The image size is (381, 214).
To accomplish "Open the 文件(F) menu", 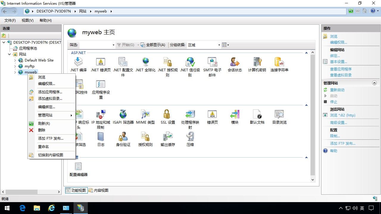I will click(10, 21).
